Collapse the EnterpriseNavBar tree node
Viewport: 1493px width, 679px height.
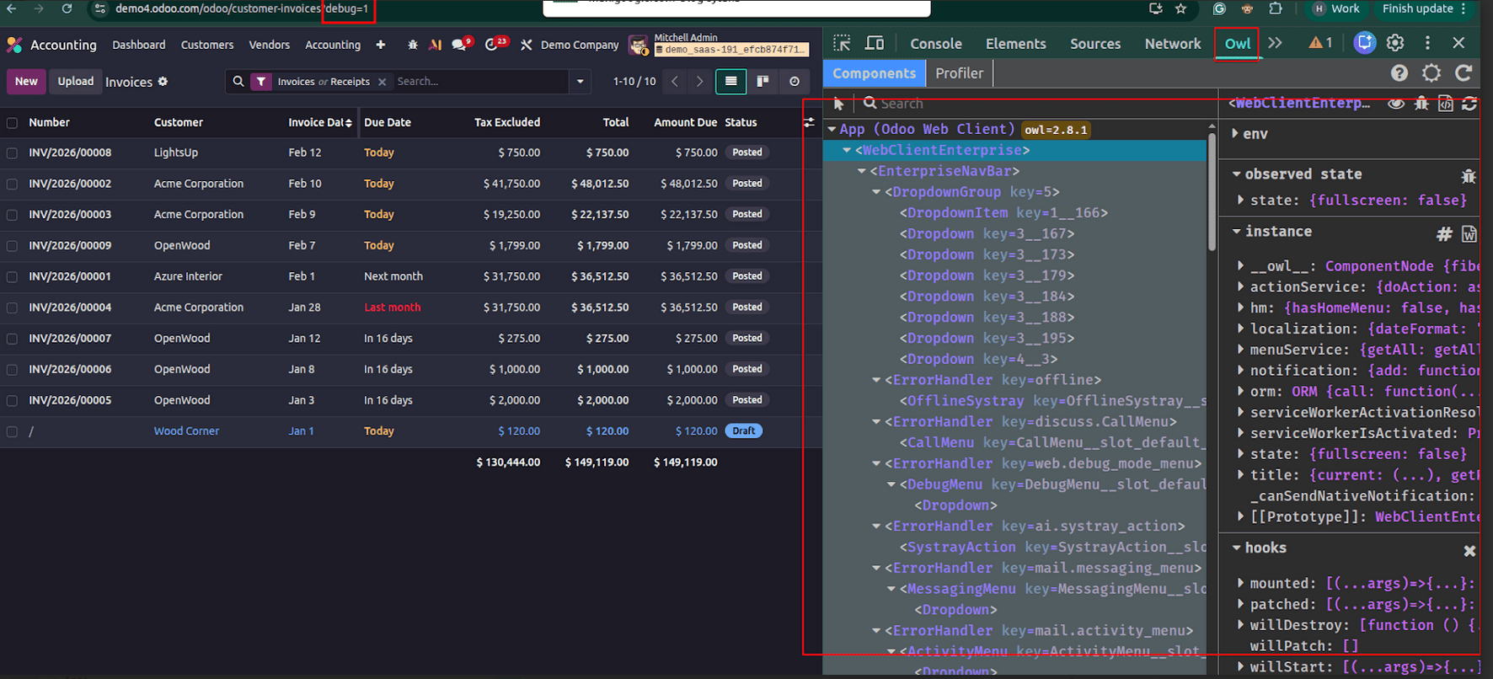click(861, 171)
